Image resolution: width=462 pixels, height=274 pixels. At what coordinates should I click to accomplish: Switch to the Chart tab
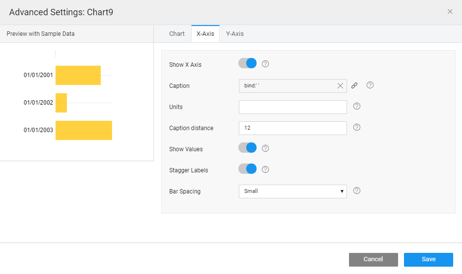click(177, 34)
